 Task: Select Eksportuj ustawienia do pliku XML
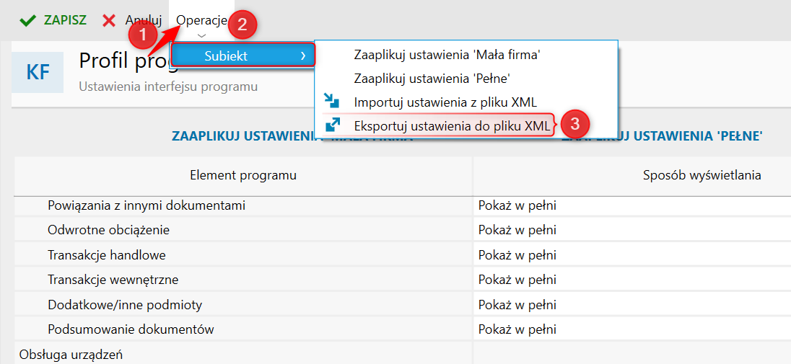click(452, 125)
